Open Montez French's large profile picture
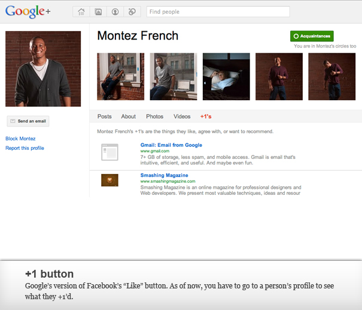This screenshot has width=362, height=310. pyautogui.click(x=43, y=68)
